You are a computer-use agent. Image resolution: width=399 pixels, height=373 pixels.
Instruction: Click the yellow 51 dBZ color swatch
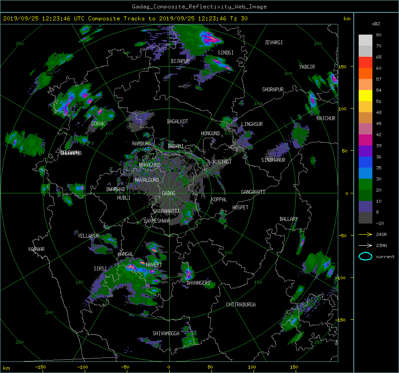(x=365, y=95)
